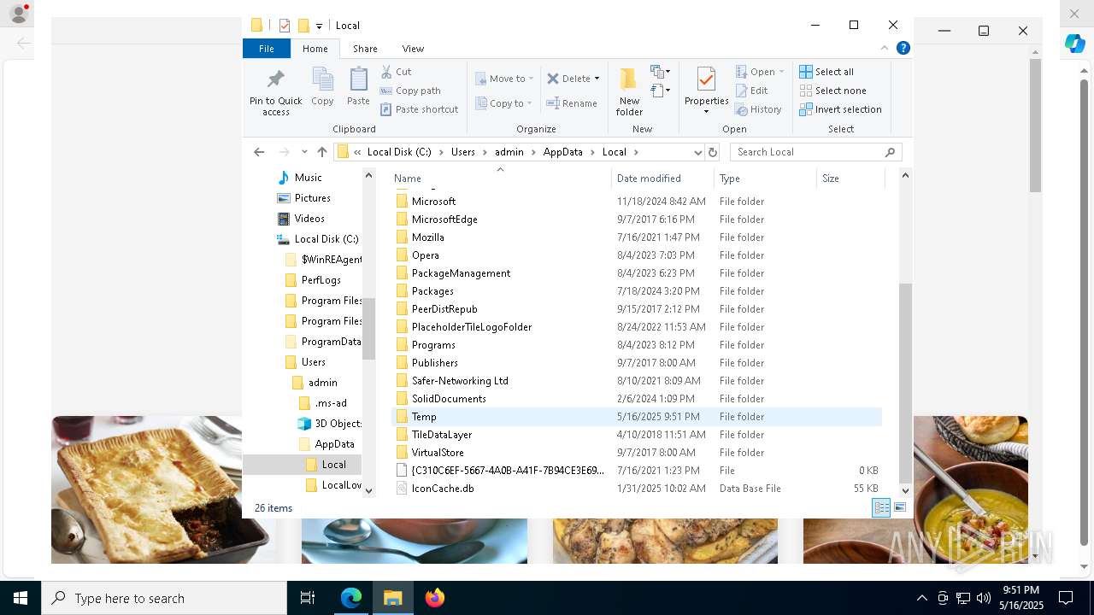Open the File ribbon tab

tap(267, 49)
